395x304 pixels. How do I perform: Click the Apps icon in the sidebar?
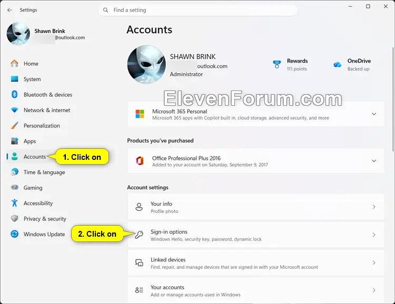pyautogui.click(x=15, y=141)
